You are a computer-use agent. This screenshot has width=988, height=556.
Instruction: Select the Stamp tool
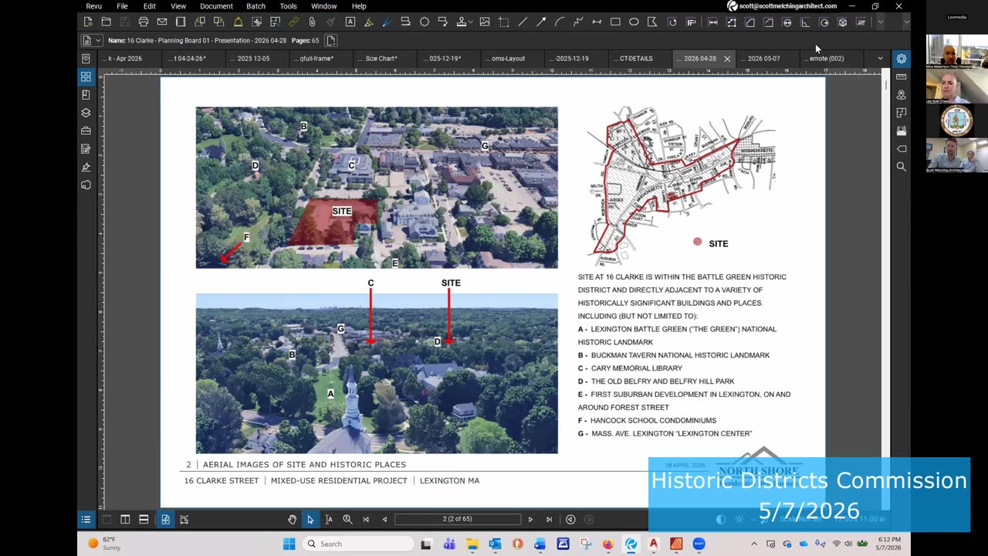coord(462,22)
